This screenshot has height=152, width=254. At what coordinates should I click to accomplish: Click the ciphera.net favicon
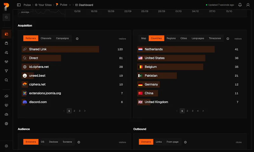click(x=25, y=84)
